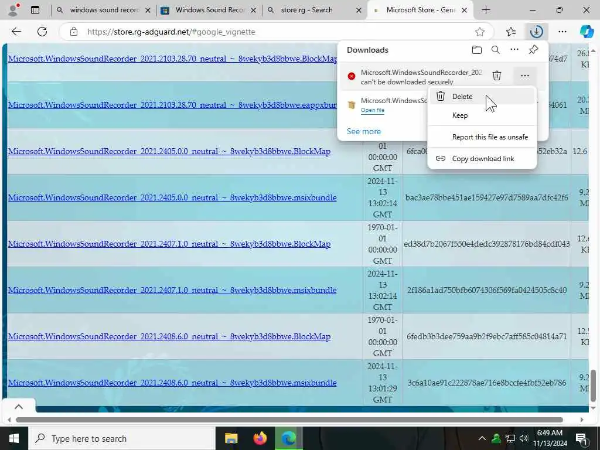The width and height of the screenshot is (600, 450).
Task: Open the network tray icon
Action: coord(510,438)
